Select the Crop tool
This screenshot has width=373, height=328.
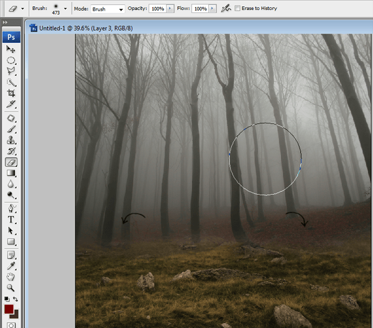11,93
